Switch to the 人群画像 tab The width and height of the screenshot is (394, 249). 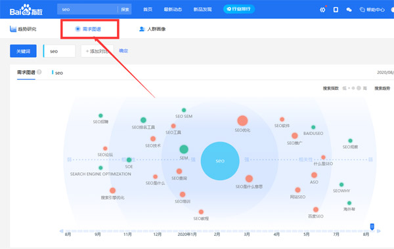[x=152, y=29]
